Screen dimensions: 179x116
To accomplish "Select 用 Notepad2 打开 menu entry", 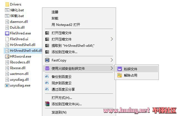I will click(x=66, y=25).
